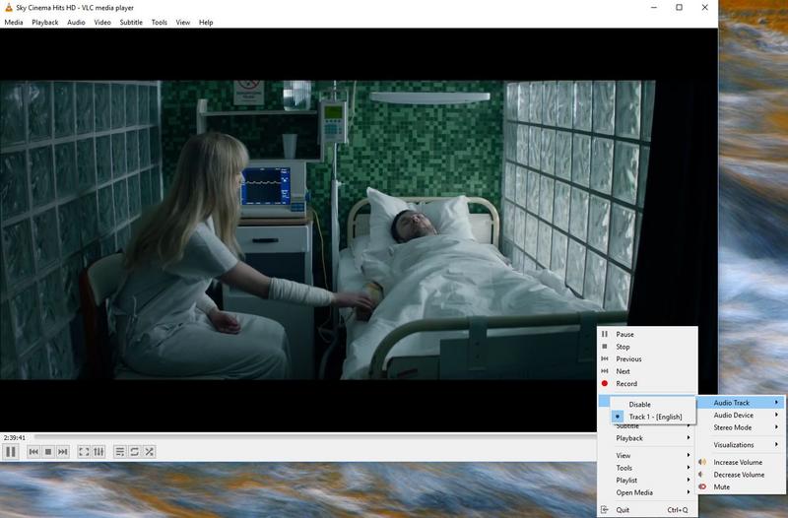This screenshot has width=788, height=518.
Task: Open the Video menu
Action: pos(102,22)
